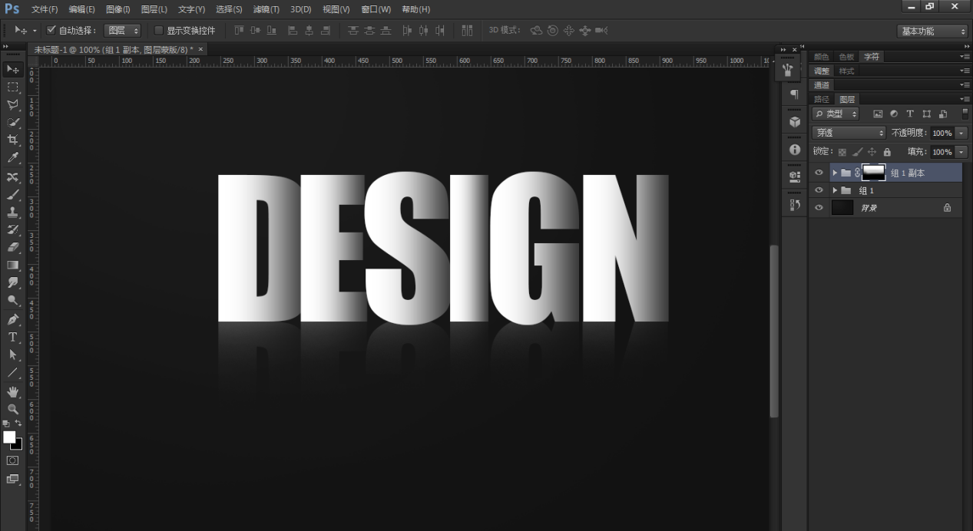
Task: Activate the Pen tool
Action: coord(13,319)
